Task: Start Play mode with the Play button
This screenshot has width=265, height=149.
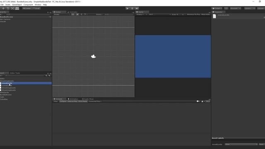Action: [128, 8]
